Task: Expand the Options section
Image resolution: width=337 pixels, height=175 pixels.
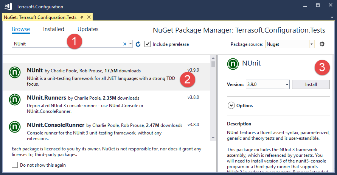Action: 231,106
